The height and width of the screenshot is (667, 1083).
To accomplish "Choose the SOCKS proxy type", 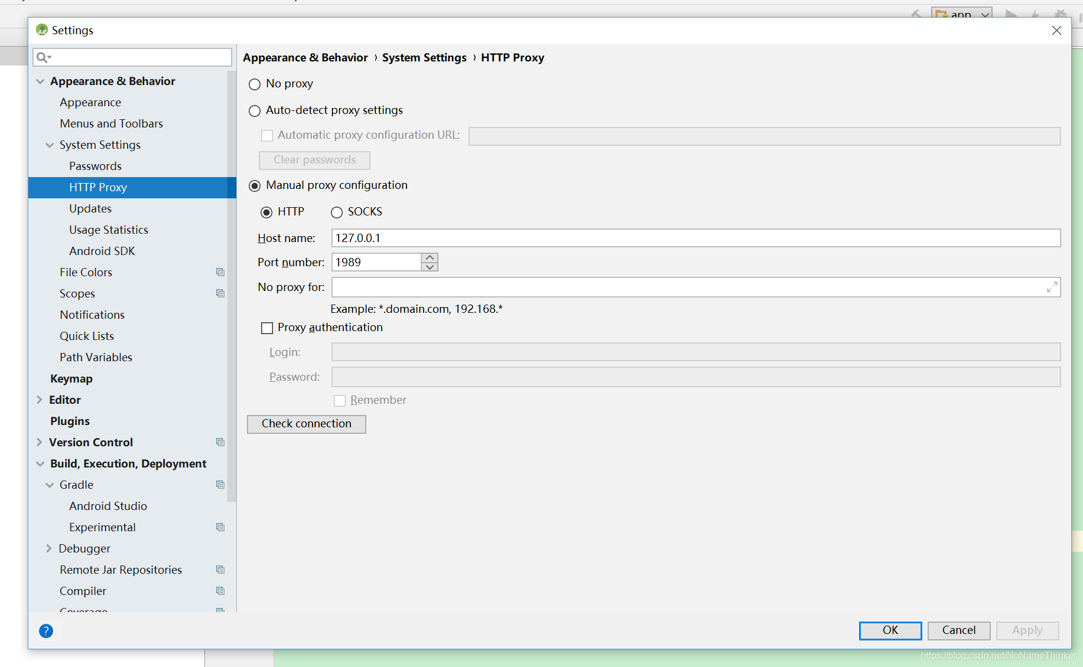I will point(337,212).
